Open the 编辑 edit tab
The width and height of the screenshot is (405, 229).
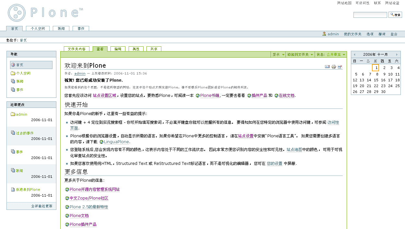[x=118, y=49]
